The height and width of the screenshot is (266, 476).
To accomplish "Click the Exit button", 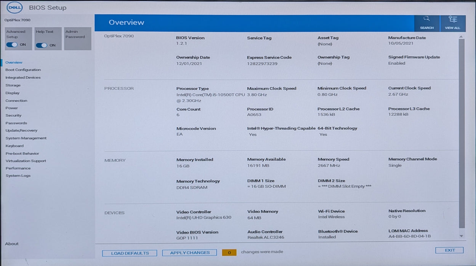I will tap(449, 250).
